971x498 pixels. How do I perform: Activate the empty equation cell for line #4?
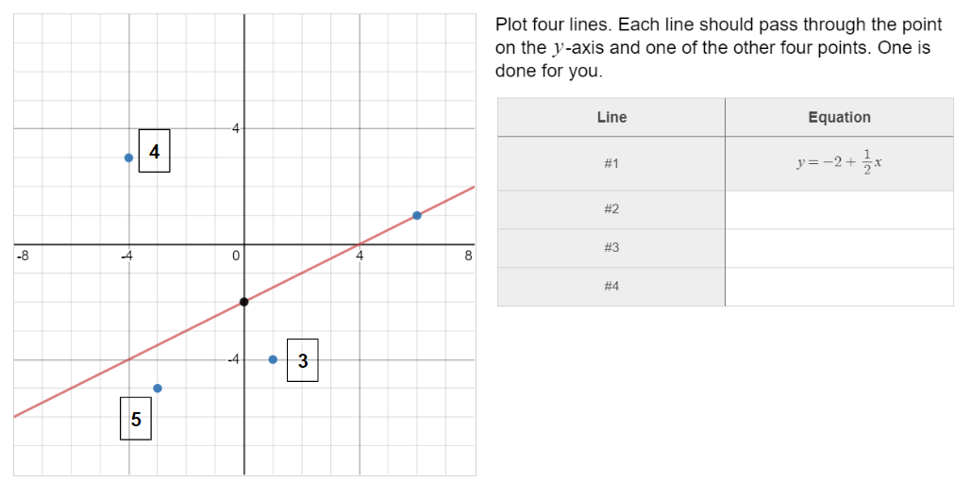839,287
